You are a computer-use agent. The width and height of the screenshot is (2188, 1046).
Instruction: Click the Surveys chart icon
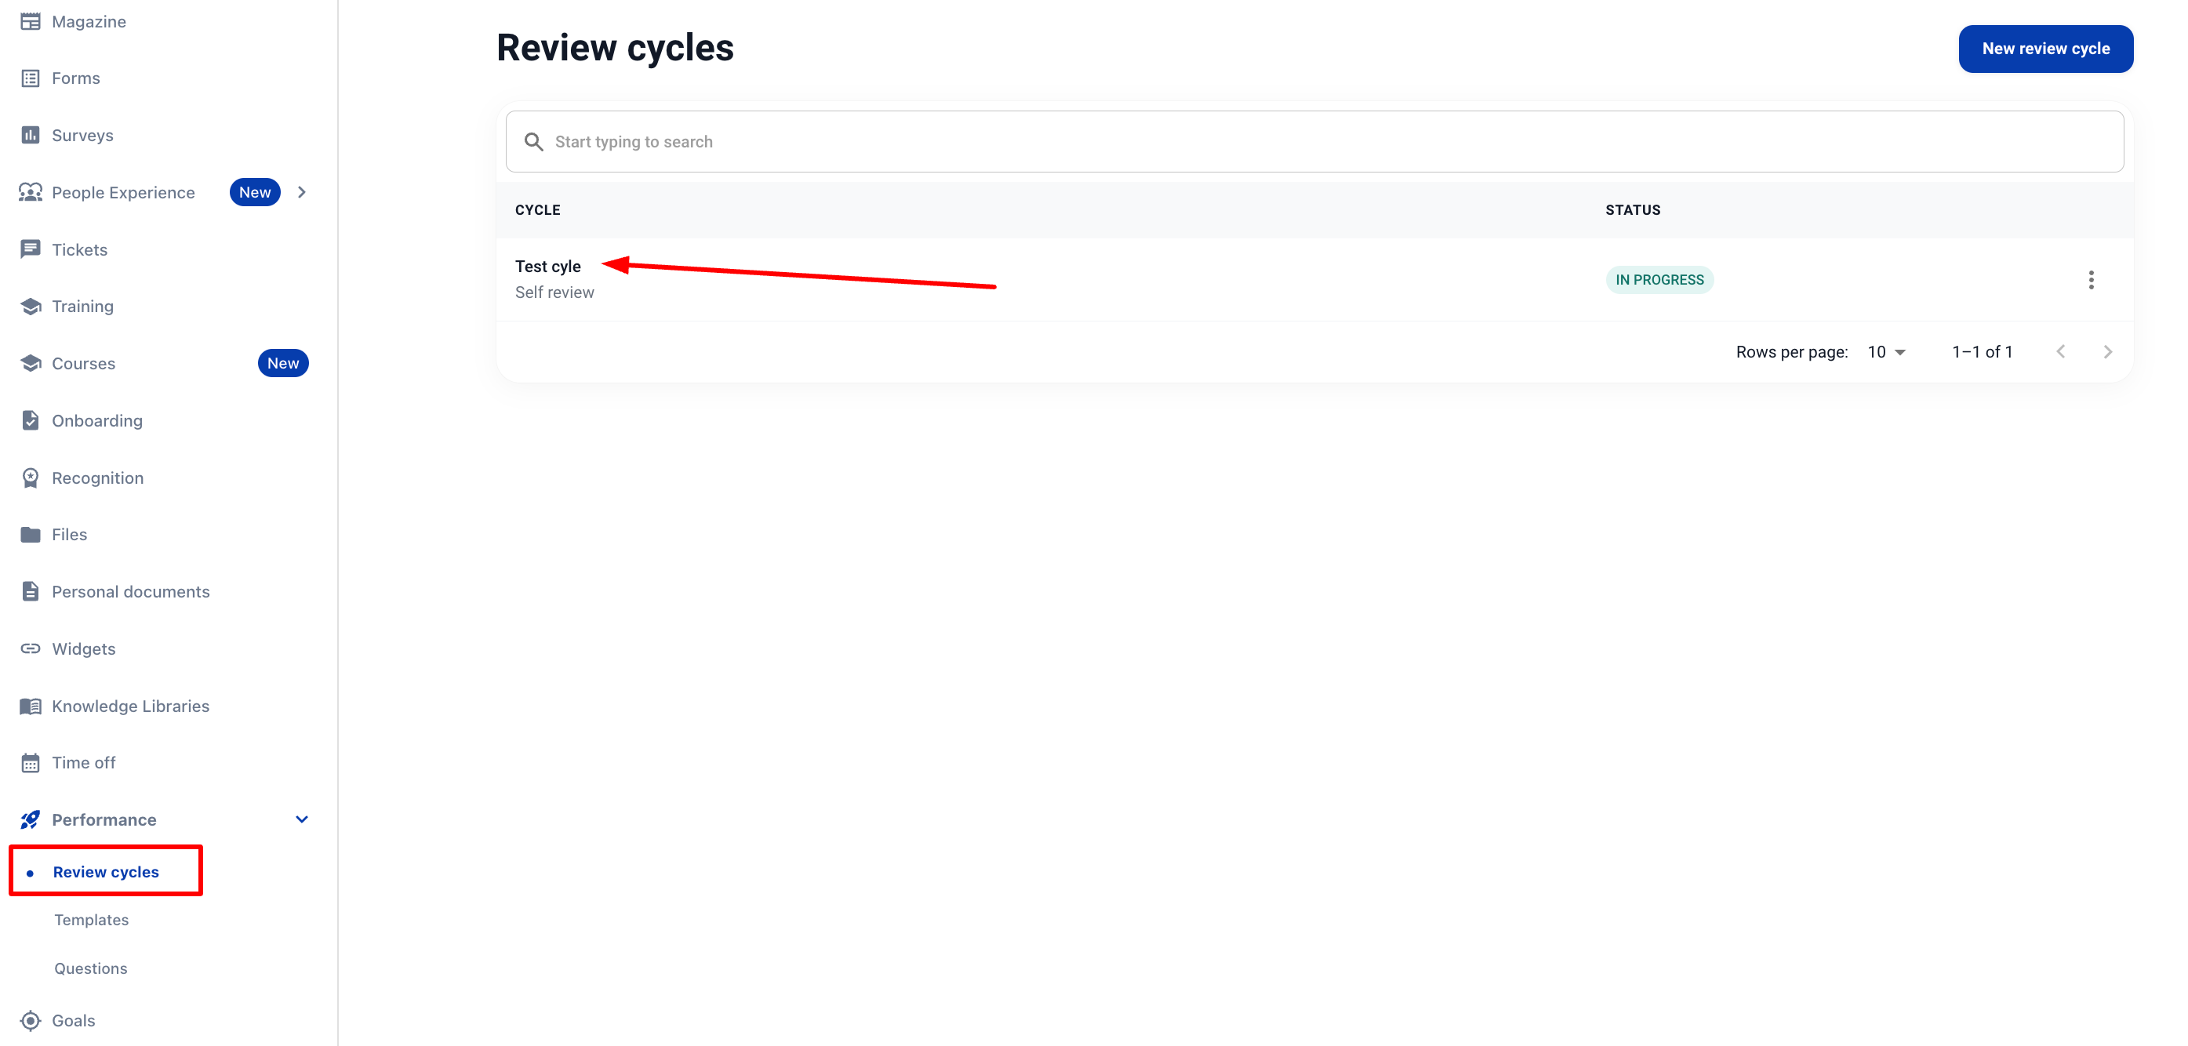coord(31,135)
